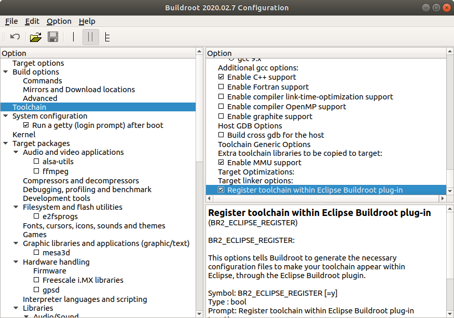454x318 pixels.
Task: Click Extra toolchain libraries to be copied entry
Action: click(300, 153)
